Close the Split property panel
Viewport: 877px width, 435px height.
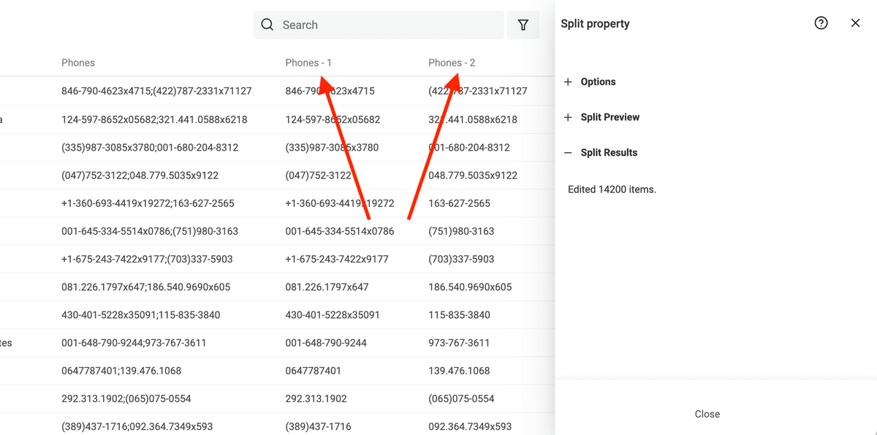pos(855,23)
